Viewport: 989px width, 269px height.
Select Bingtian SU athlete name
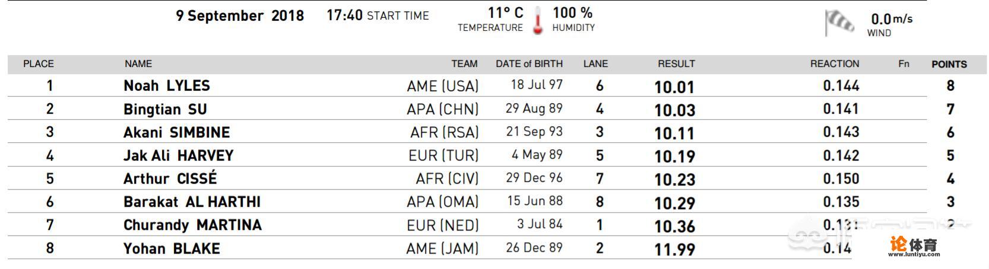coord(165,110)
